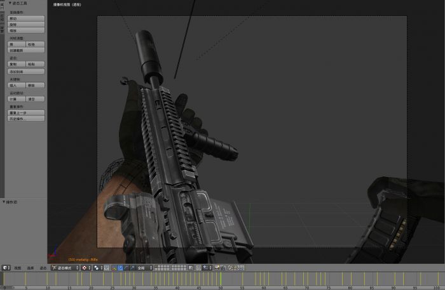Click the 旋转 transform button
Viewport: 445px width, 290px height.
26,24
